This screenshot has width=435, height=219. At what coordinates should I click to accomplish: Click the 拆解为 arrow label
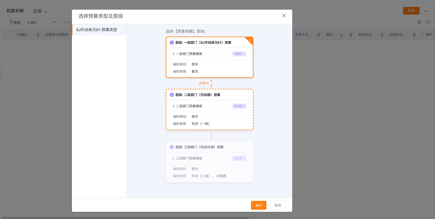pyautogui.click(x=204, y=83)
